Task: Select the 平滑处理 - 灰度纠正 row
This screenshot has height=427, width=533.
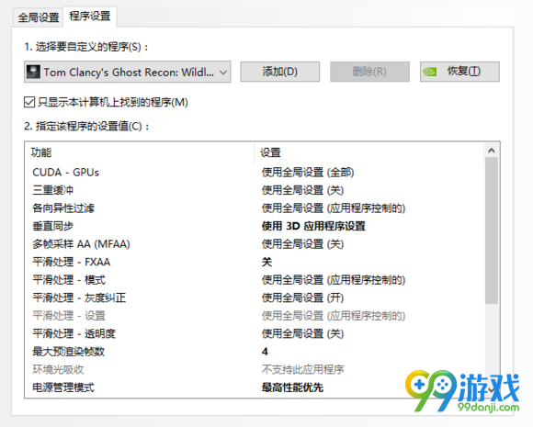Action: tap(255, 298)
